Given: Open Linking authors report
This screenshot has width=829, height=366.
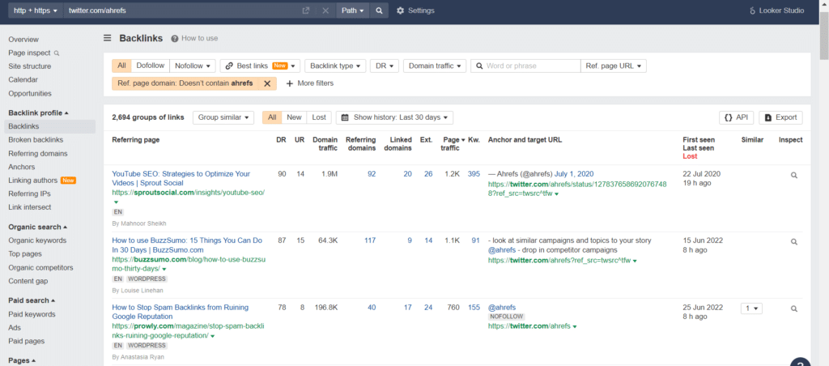Looking at the screenshot, I should [32, 181].
